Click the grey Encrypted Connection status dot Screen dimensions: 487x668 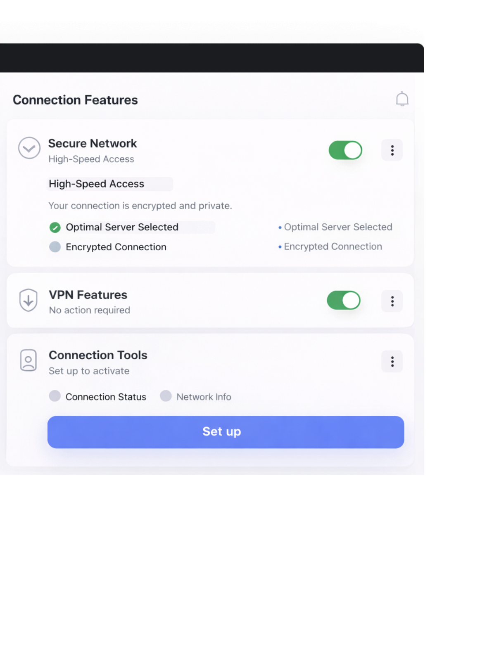55,247
